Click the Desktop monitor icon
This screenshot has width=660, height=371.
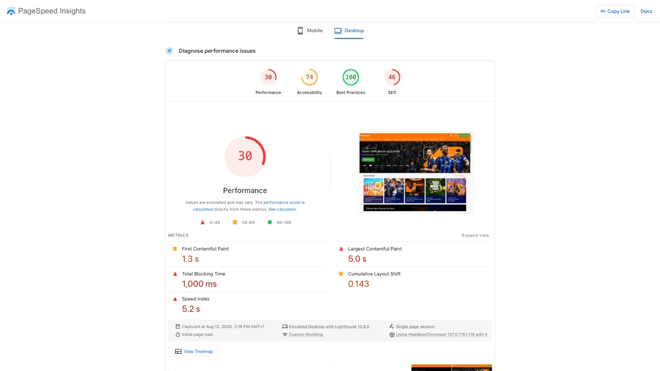(338, 31)
